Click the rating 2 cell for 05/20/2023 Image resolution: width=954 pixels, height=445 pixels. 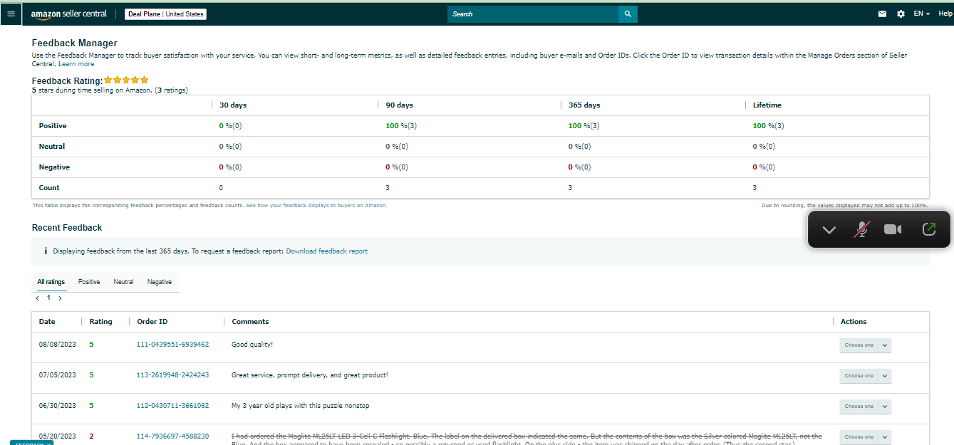click(91, 436)
